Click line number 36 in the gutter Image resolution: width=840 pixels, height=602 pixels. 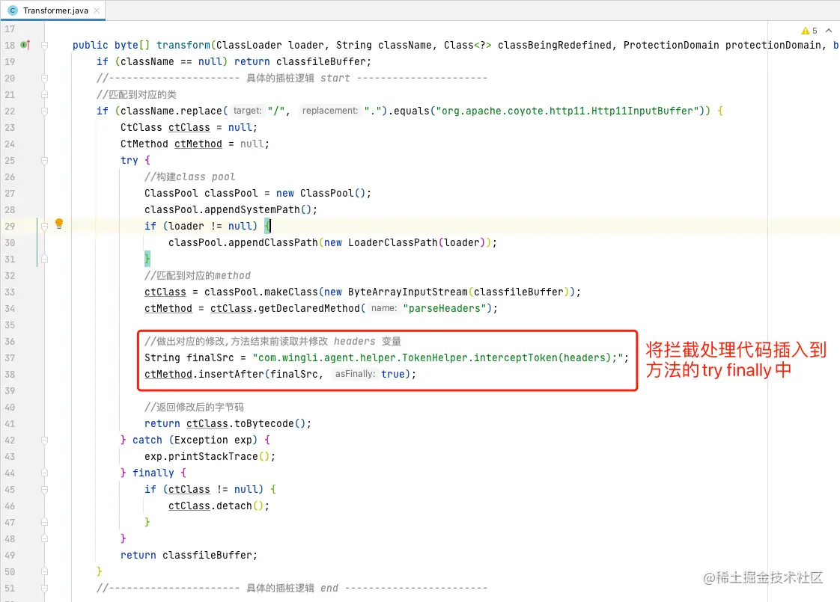click(10, 342)
